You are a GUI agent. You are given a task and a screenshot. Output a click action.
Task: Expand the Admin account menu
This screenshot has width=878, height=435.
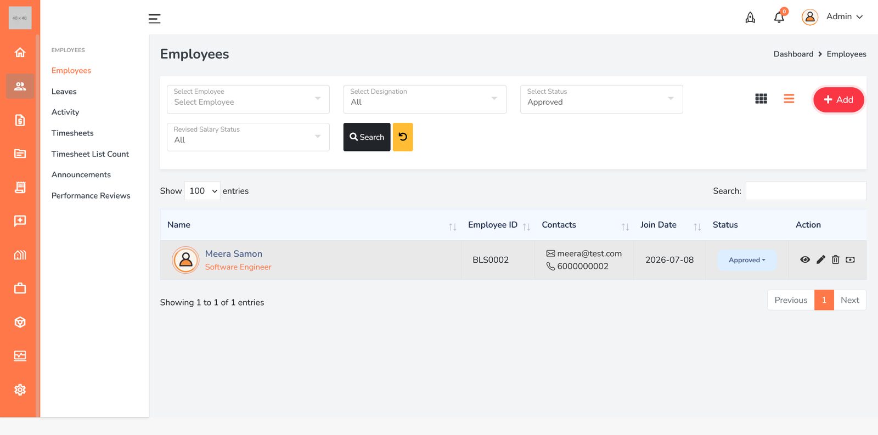click(x=845, y=16)
